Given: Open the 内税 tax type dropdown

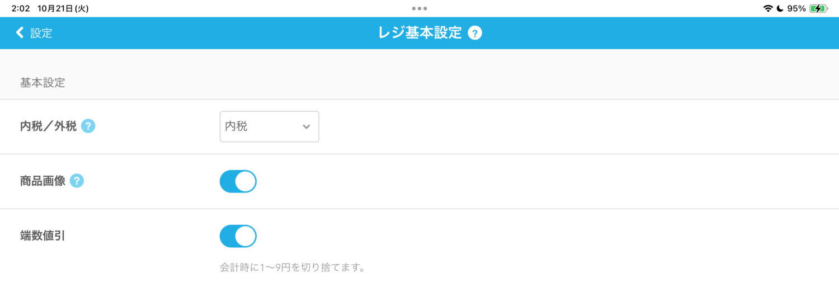Looking at the screenshot, I should click(x=269, y=126).
